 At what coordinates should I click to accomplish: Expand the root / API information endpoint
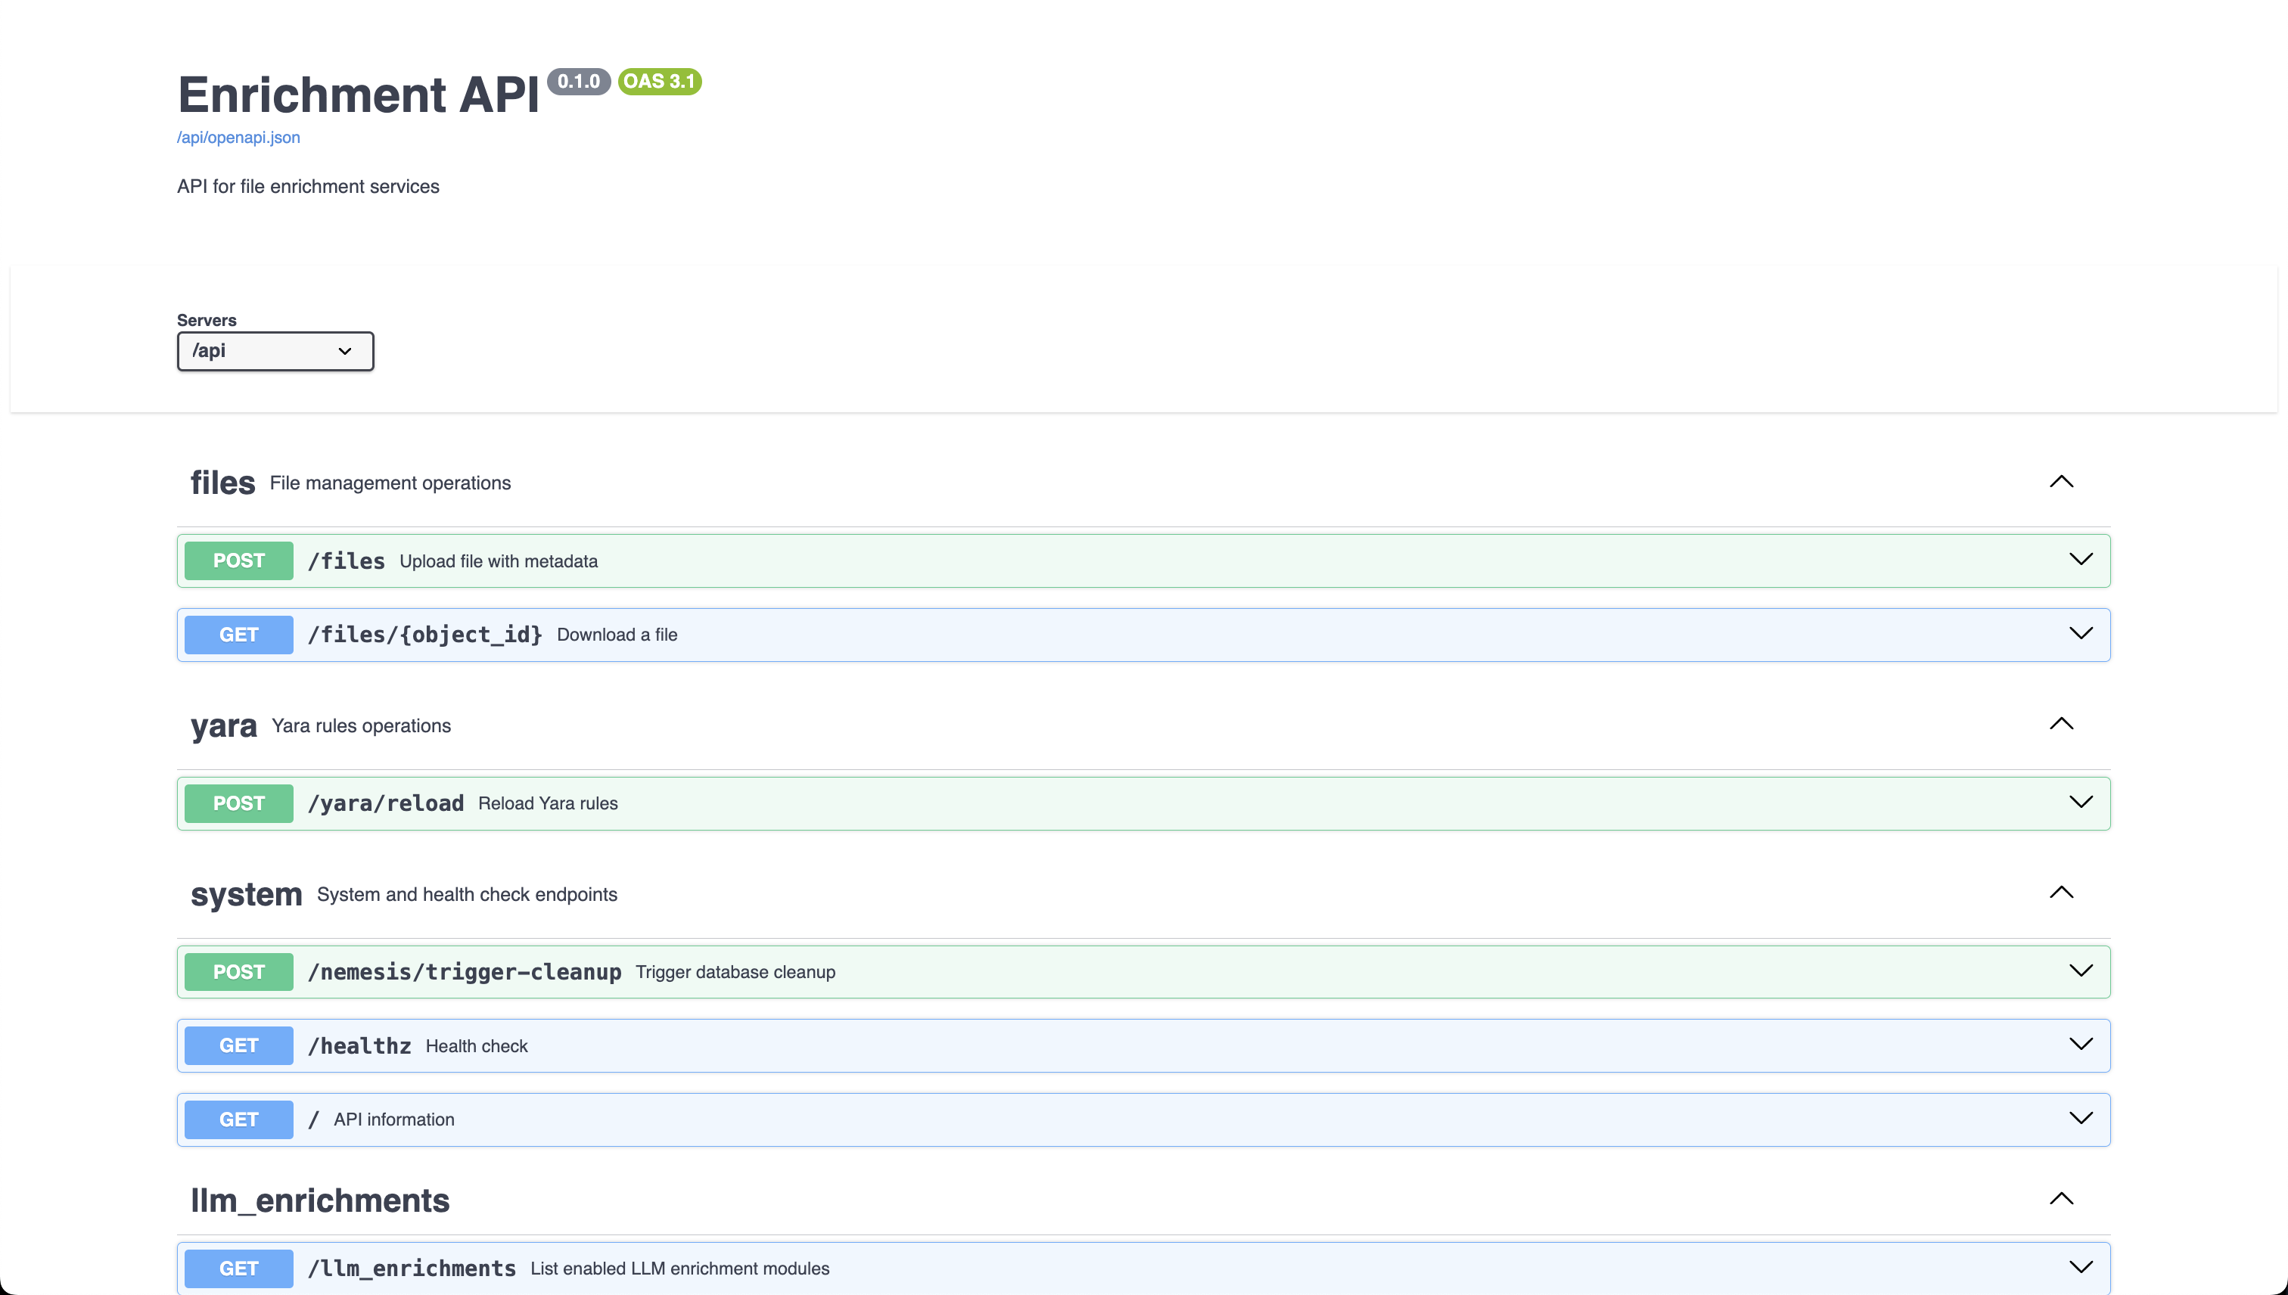(x=2081, y=1119)
